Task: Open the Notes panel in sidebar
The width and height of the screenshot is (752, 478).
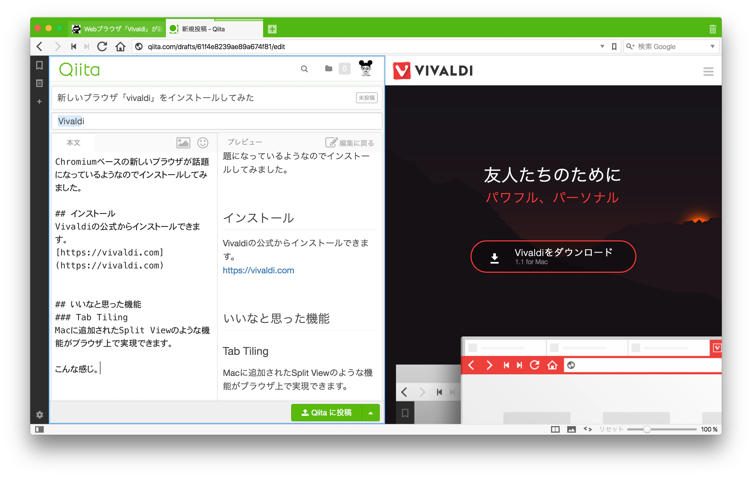Action: click(39, 83)
